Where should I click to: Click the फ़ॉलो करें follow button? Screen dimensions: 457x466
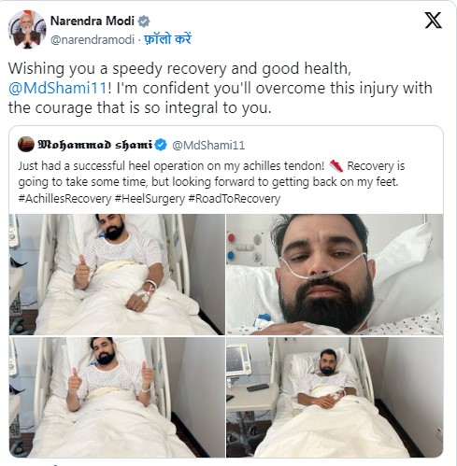pyautogui.click(x=167, y=39)
